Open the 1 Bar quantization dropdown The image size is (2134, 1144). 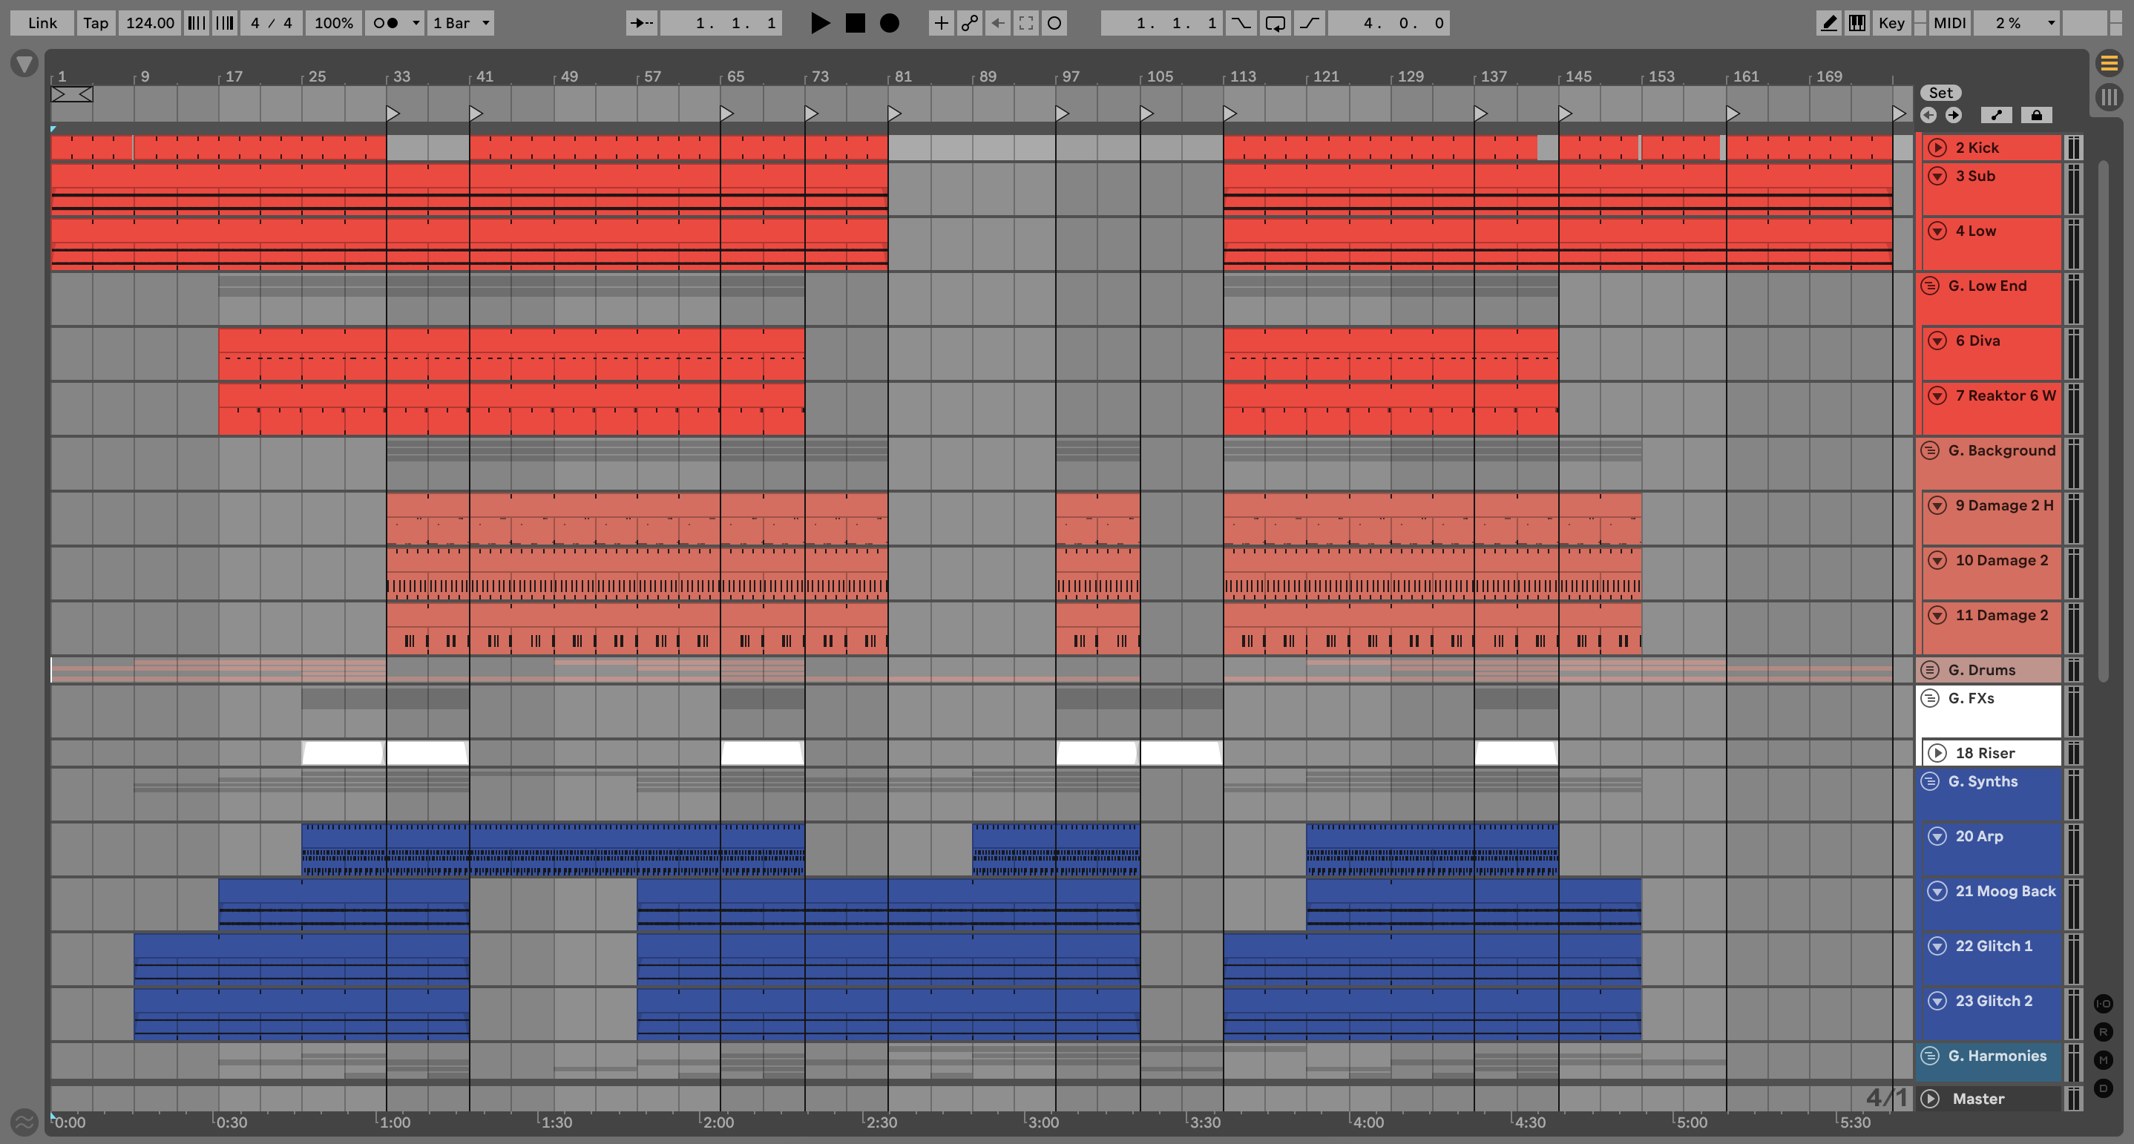click(462, 22)
